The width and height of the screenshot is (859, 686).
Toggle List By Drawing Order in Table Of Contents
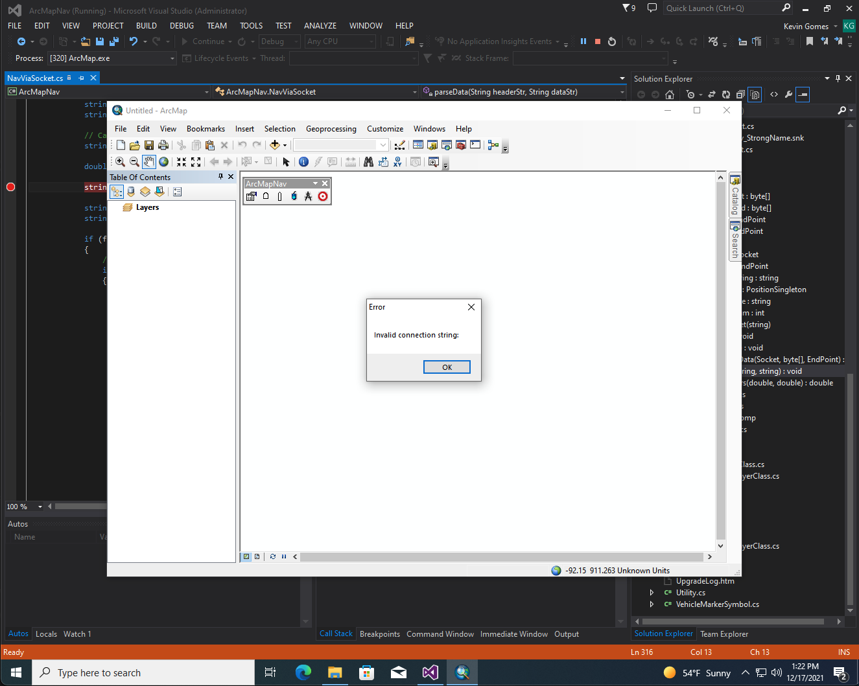tap(117, 192)
